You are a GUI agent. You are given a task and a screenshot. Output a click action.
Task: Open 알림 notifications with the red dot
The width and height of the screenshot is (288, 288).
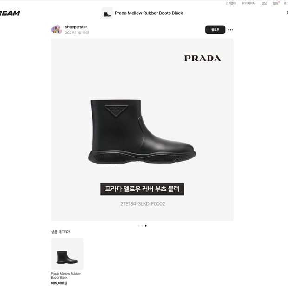275,3
